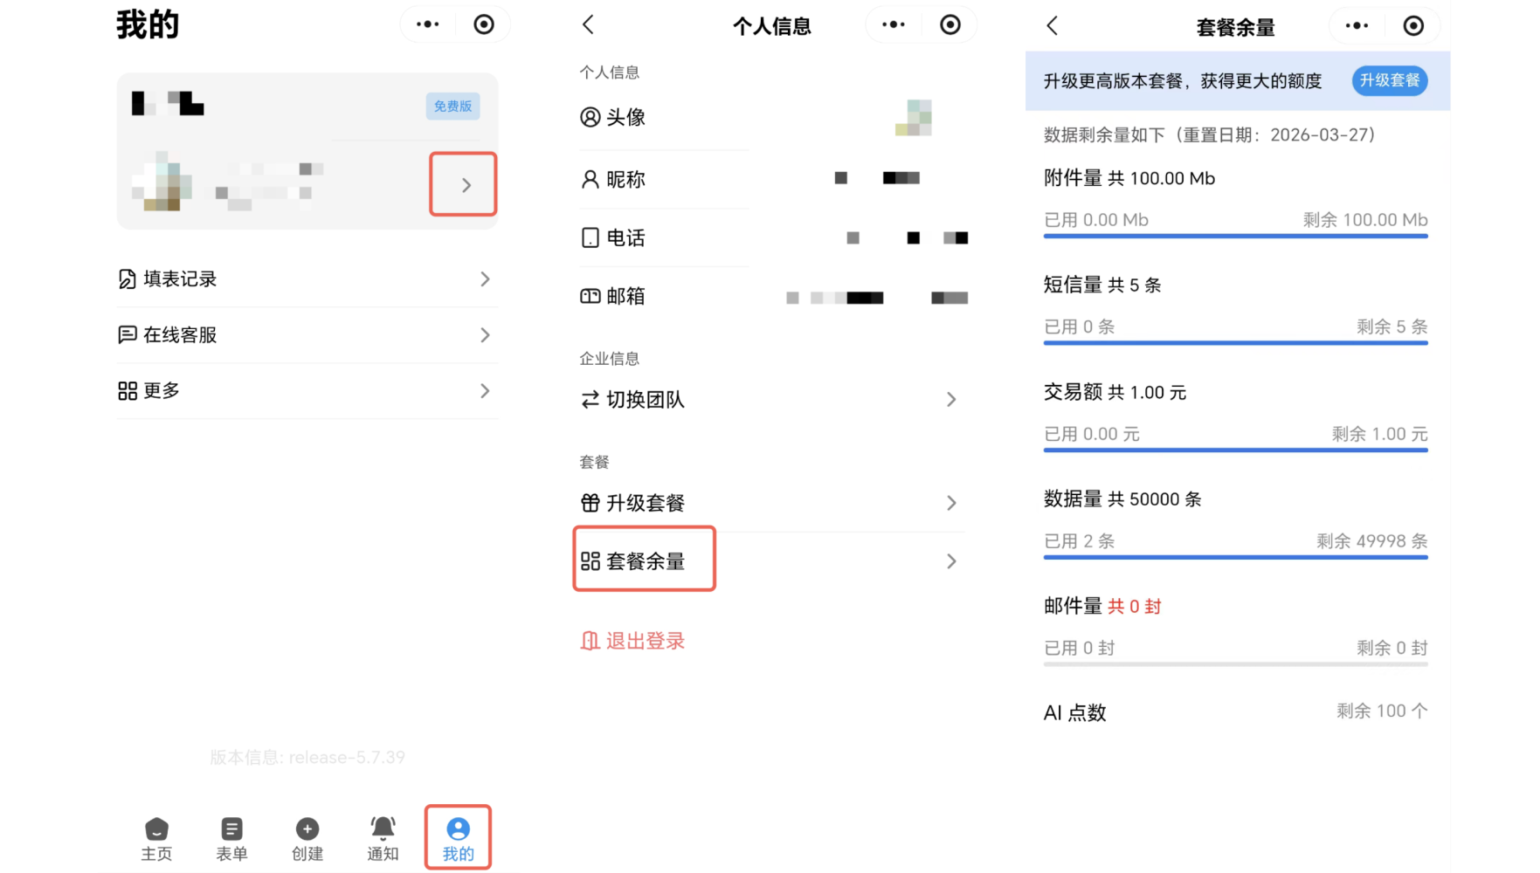The image size is (1540, 873).
Task: Open more menu on 个人信息 header
Action: point(893,25)
